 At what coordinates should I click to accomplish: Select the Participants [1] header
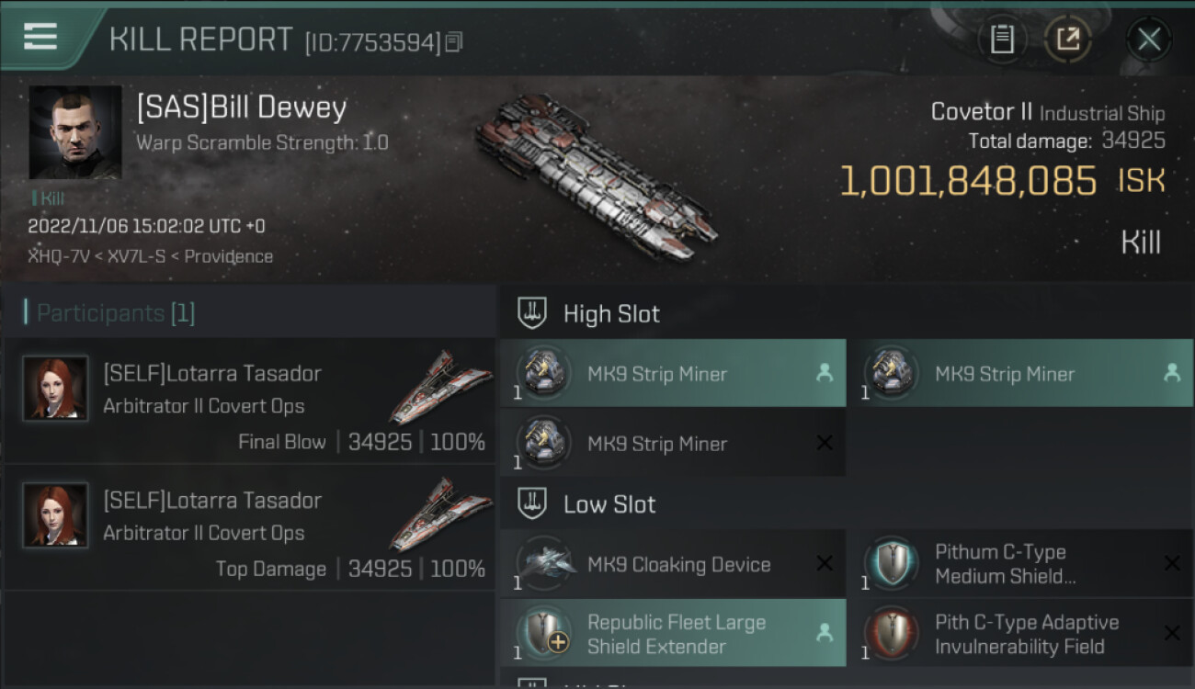click(x=115, y=313)
